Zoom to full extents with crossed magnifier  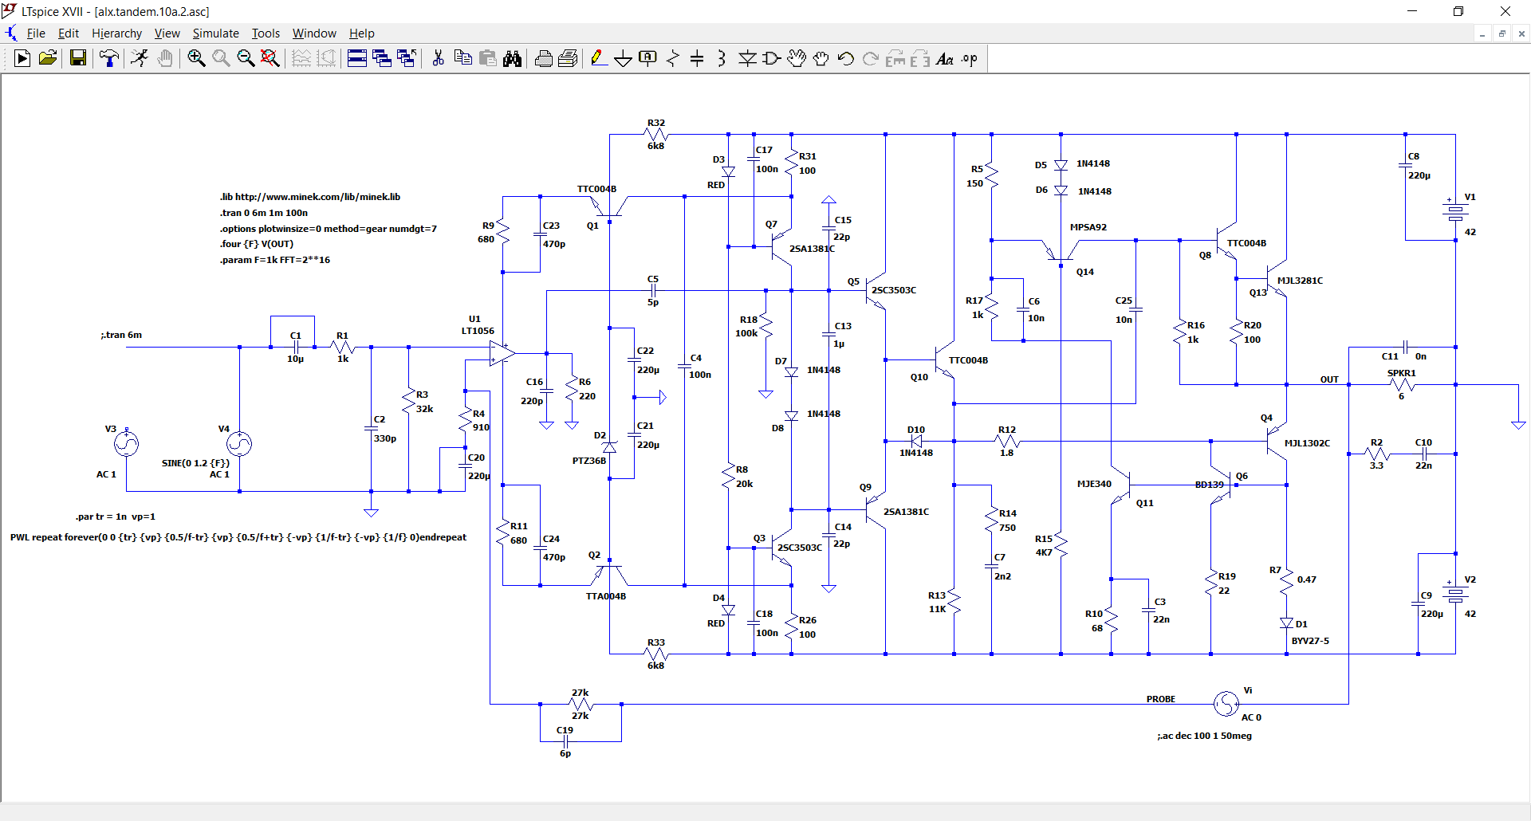(270, 58)
